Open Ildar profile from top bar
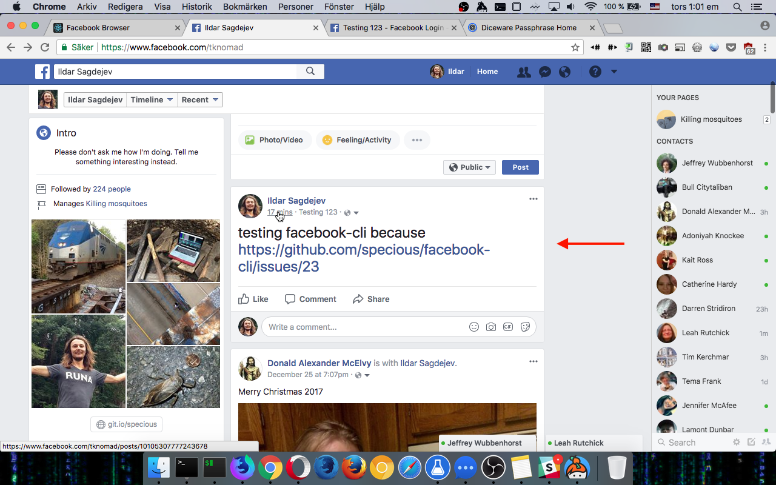The width and height of the screenshot is (776, 485). point(447,72)
